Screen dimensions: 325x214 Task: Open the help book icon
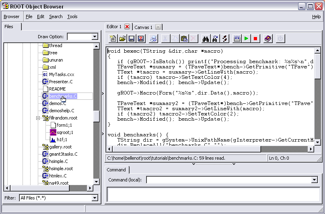point(268,39)
